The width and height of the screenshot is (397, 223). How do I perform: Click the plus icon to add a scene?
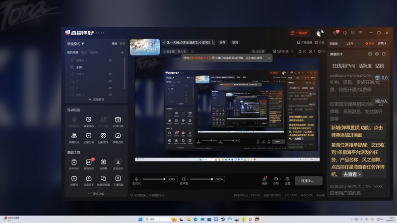click(x=123, y=53)
